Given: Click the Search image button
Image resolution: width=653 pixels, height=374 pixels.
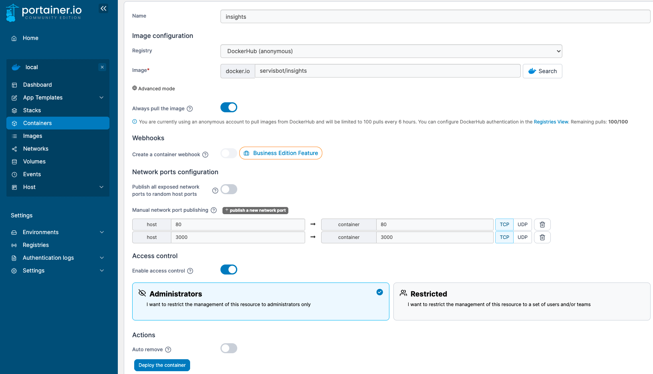Looking at the screenshot, I should tap(542, 71).
